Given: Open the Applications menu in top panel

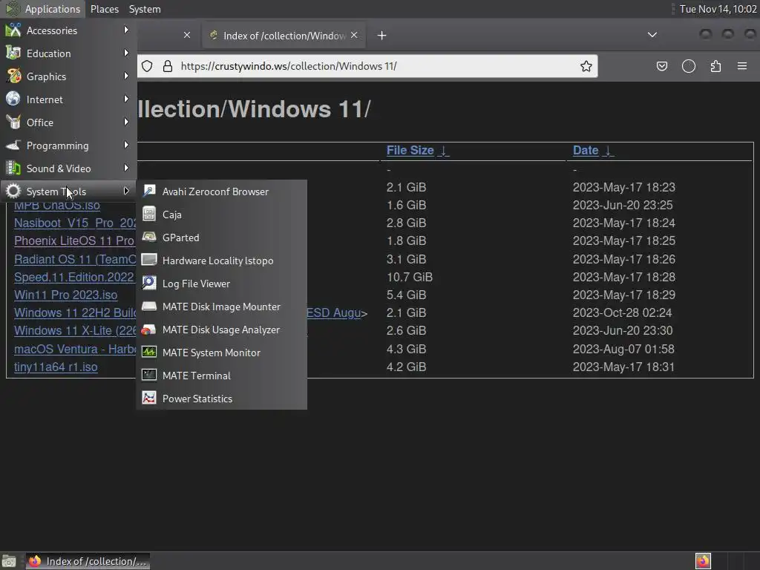Looking at the screenshot, I should point(44,9).
